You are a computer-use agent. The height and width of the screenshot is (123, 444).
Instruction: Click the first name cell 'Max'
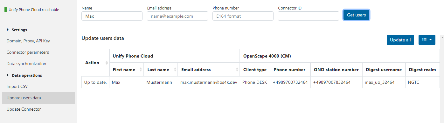(127, 82)
